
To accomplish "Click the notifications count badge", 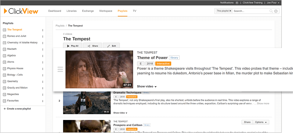I will [237, 3].
